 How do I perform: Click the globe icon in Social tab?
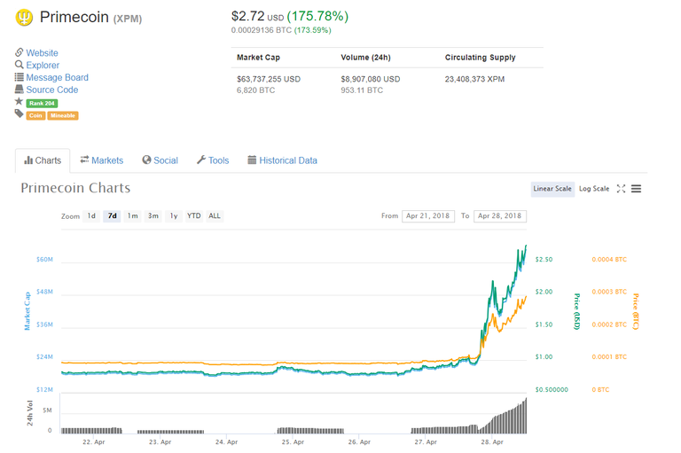coord(147,160)
